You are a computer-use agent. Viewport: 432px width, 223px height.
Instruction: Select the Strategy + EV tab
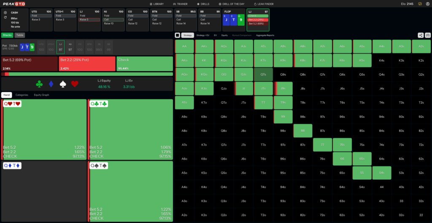coord(203,35)
